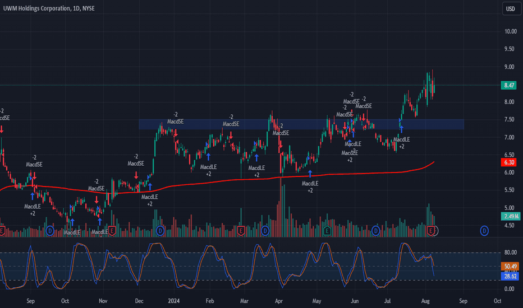Click the red sell arrow in early September

pyautogui.click(x=34, y=176)
